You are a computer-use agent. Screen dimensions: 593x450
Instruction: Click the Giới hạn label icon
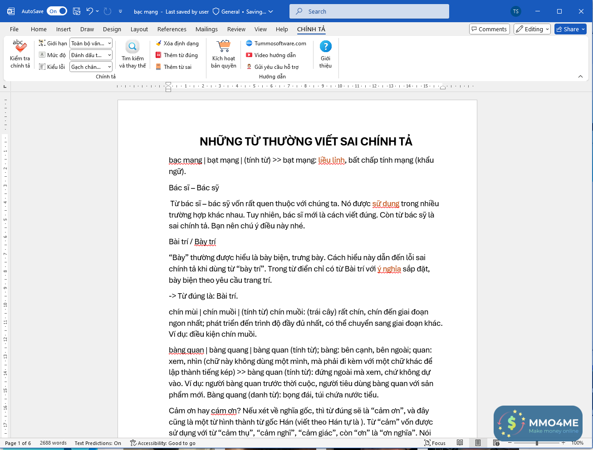click(42, 44)
